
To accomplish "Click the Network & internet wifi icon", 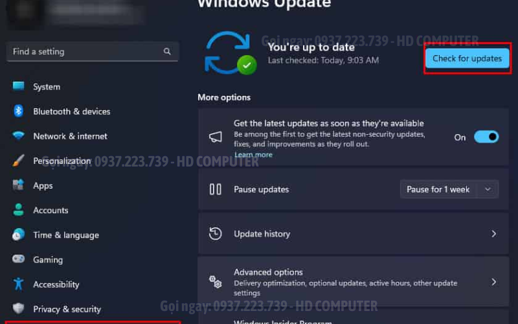I will pyautogui.click(x=19, y=135).
